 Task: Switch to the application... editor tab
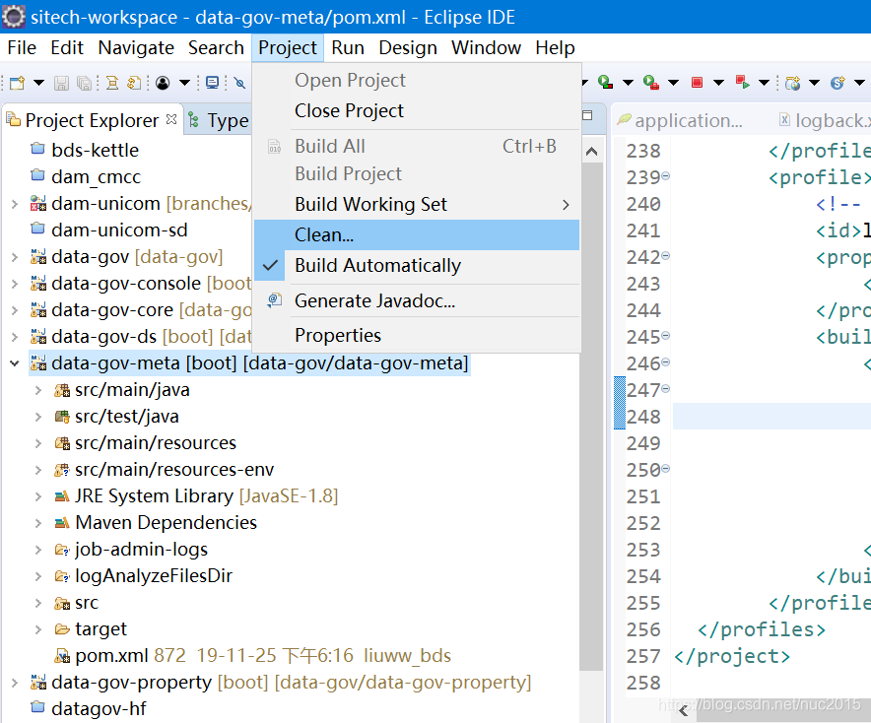tap(681, 120)
